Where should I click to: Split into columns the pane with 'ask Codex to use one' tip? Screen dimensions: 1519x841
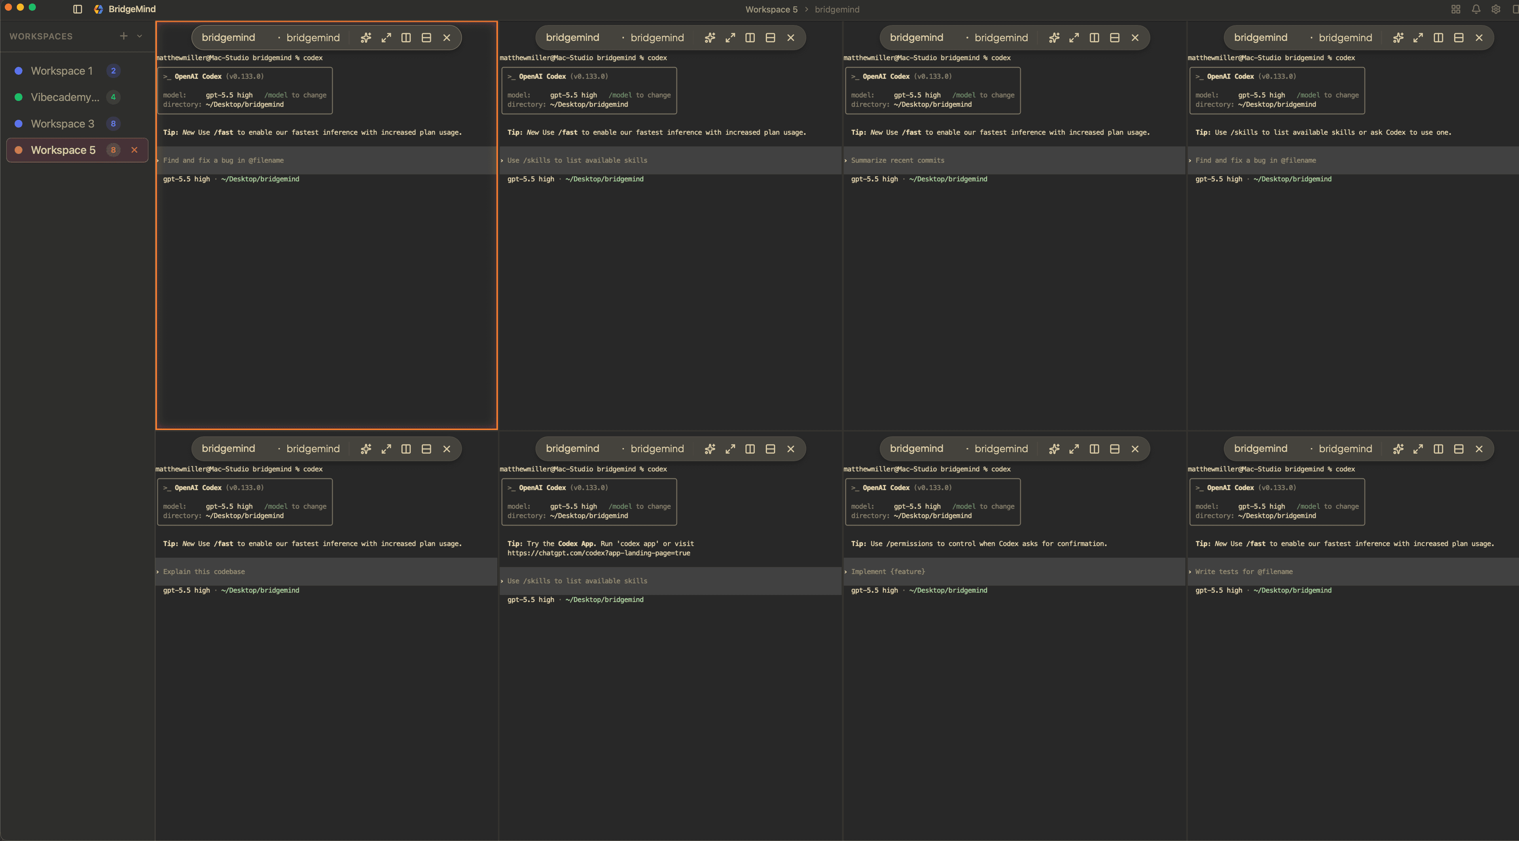[x=1439, y=38]
